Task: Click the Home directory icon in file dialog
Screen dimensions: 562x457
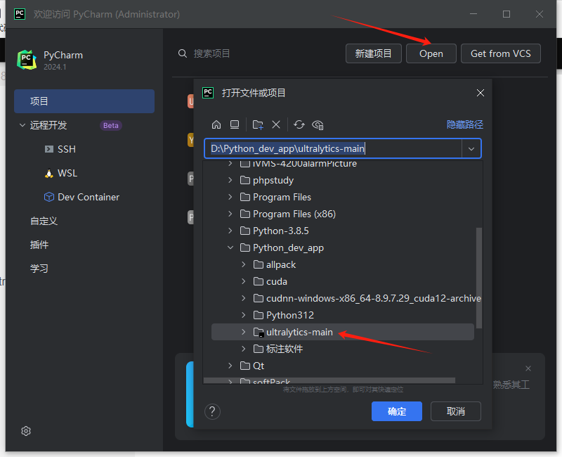Action: pyautogui.click(x=216, y=124)
